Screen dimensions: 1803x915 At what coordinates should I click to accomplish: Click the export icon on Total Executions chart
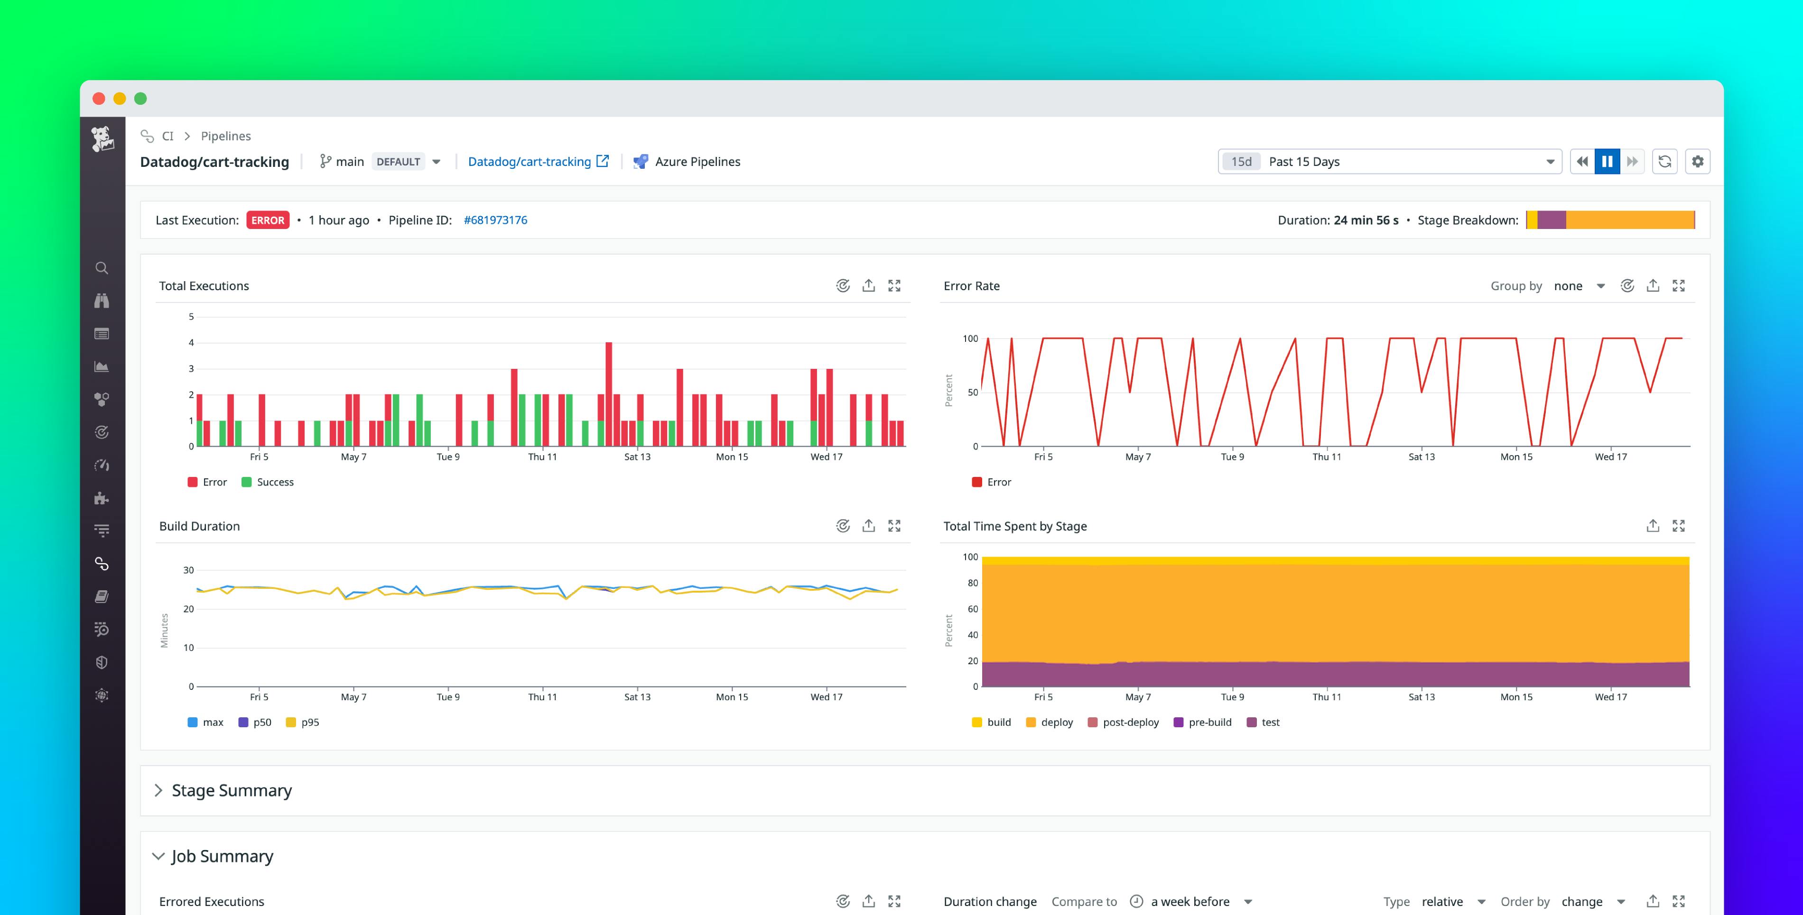(869, 285)
